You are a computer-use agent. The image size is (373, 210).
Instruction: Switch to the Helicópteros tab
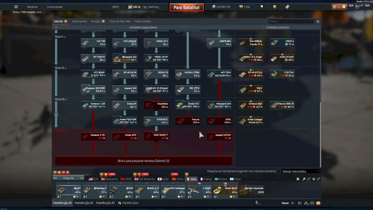pyautogui.click(x=79, y=21)
